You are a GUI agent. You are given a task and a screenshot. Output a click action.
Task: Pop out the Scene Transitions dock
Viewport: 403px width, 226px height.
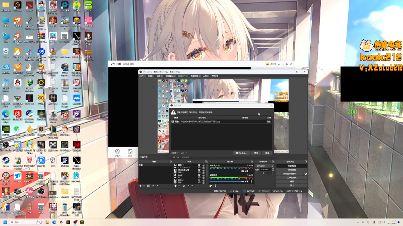273,161
